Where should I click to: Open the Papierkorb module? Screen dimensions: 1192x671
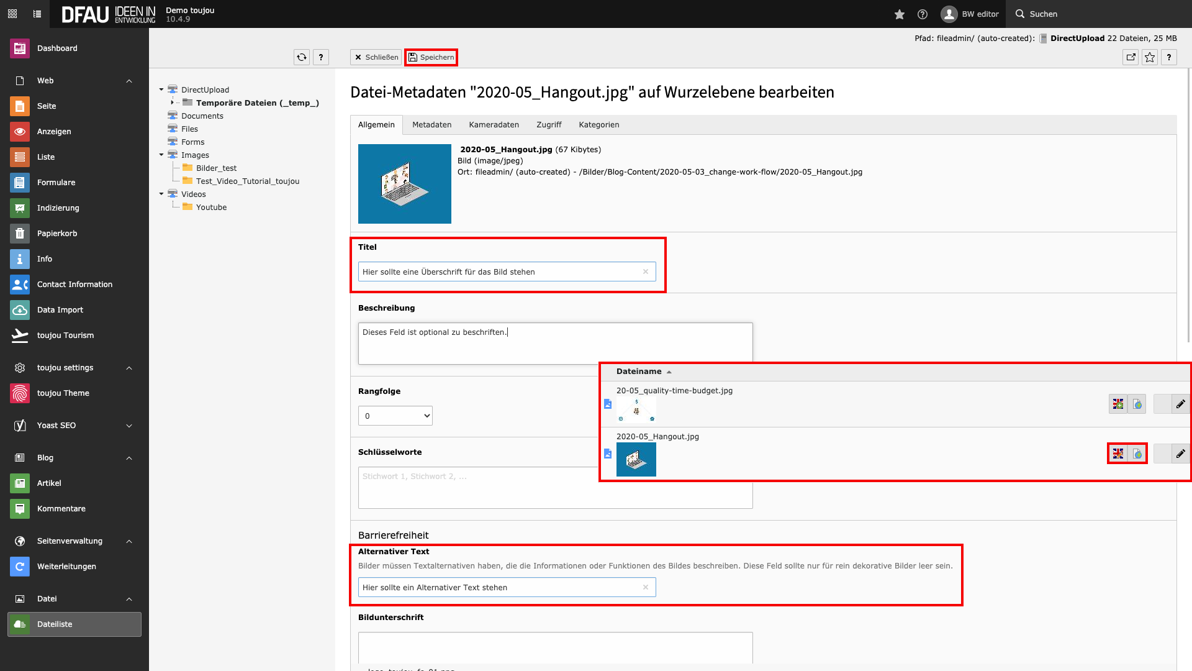(57, 234)
